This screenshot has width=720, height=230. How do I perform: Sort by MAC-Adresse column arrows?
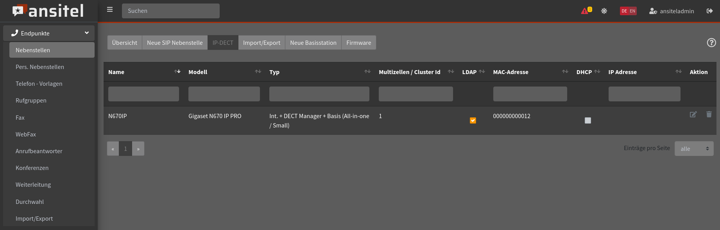tap(565, 72)
